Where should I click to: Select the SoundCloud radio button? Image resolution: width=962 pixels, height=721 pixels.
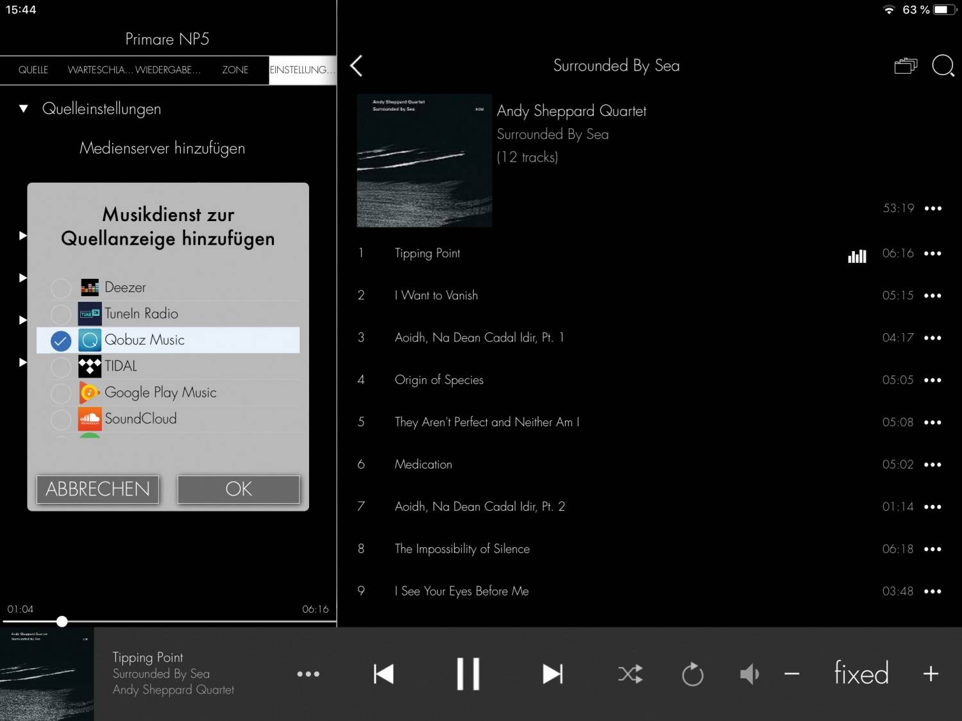pyautogui.click(x=61, y=419)
